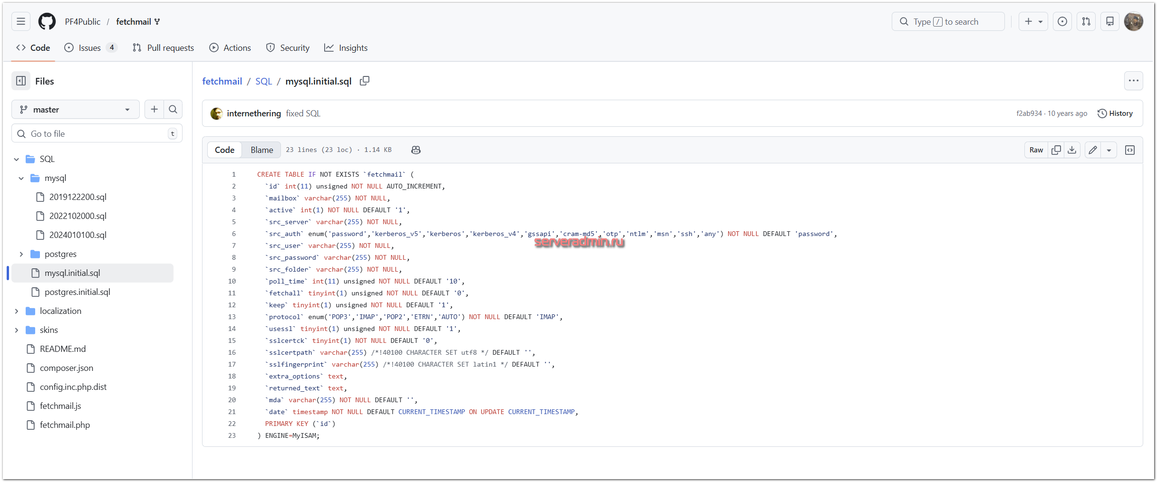This screenshot has height=482, width=1157.
Task: Click the Raw button
Action: [x=1036, y=150]
